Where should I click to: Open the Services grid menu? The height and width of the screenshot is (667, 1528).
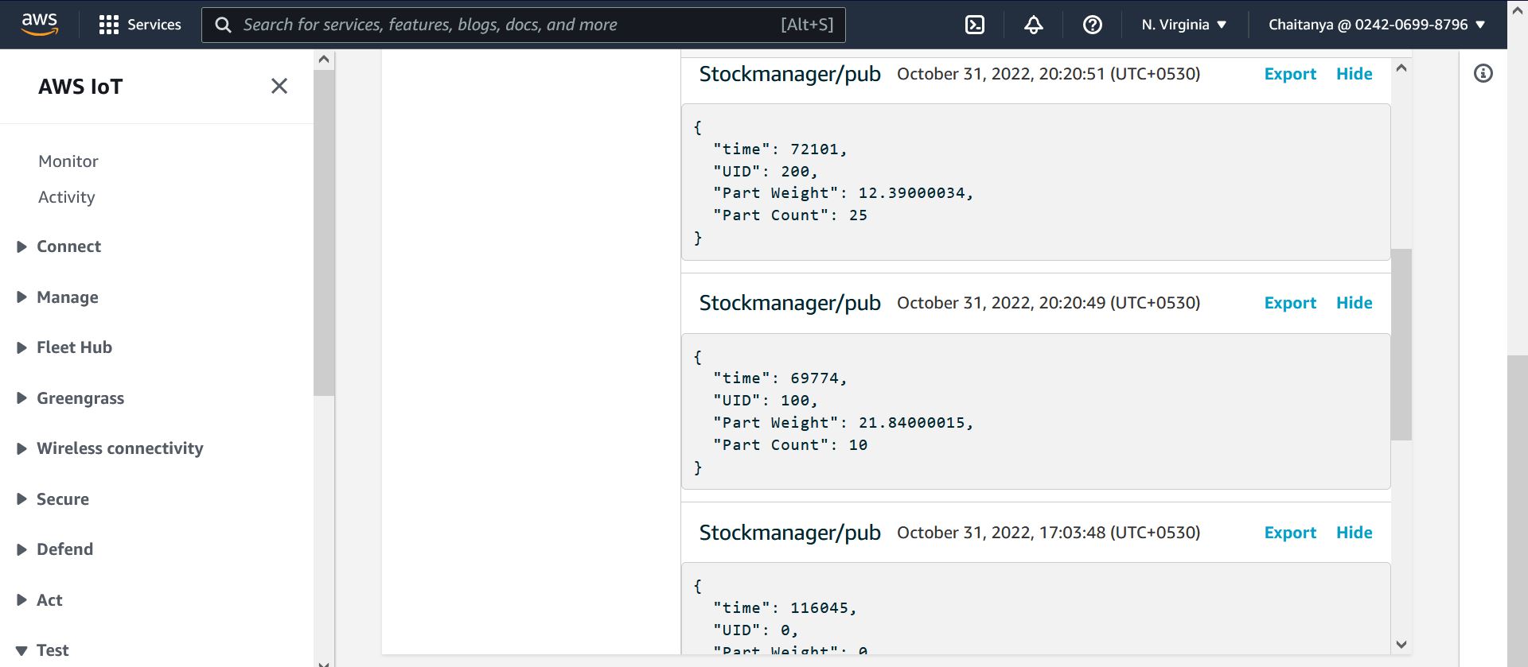[140, 25]
